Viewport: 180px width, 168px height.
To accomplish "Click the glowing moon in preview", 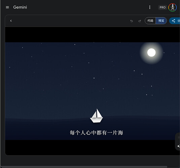I will point(151,52).
